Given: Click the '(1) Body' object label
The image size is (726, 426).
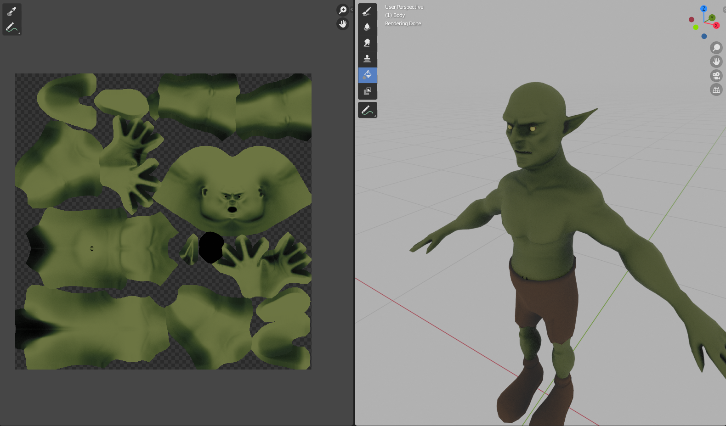Looking at the screenshot, I should coord(395,15).
